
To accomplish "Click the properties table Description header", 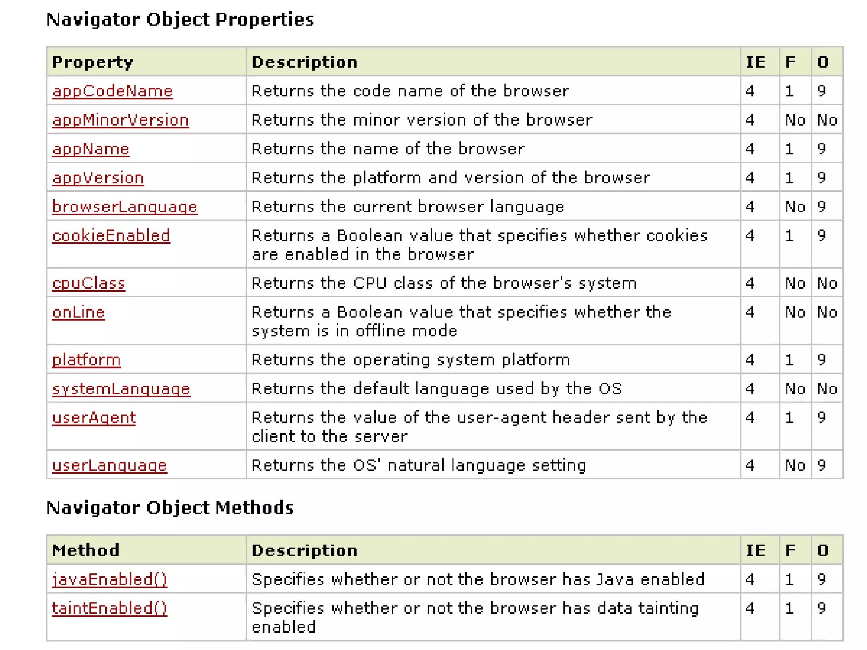I will (x=304, y=62).
